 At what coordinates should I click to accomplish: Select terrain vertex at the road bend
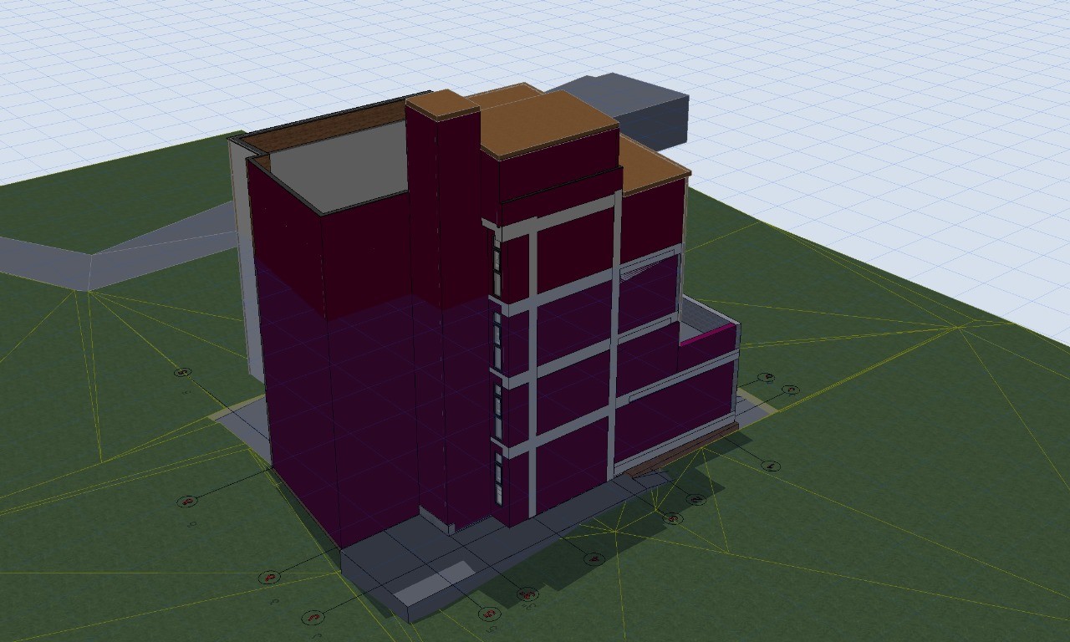click(x=89, y=290)
